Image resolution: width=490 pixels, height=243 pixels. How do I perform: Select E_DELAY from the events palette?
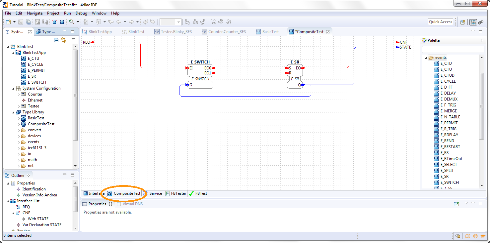tap(449, 93)
